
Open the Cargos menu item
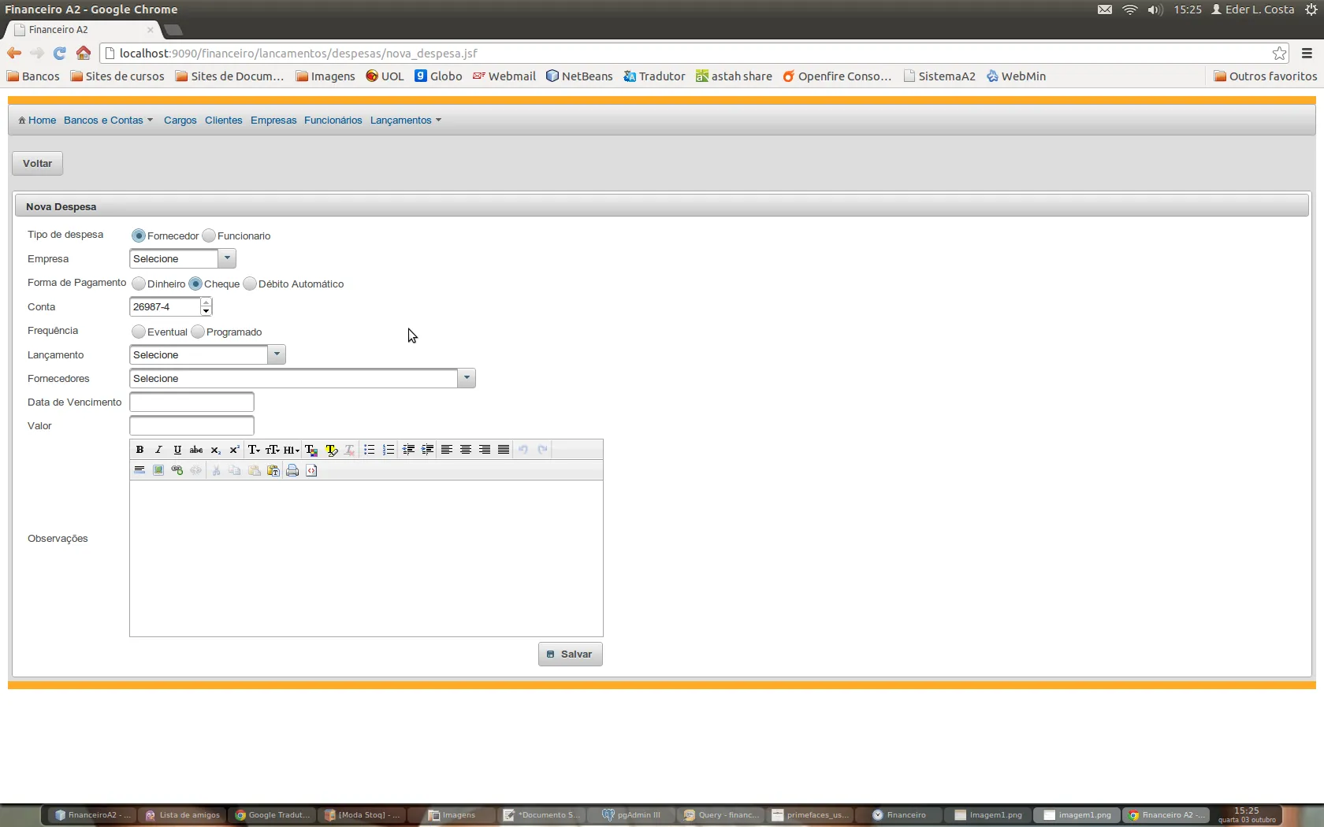pyautogui.click(x=180, y=121)
